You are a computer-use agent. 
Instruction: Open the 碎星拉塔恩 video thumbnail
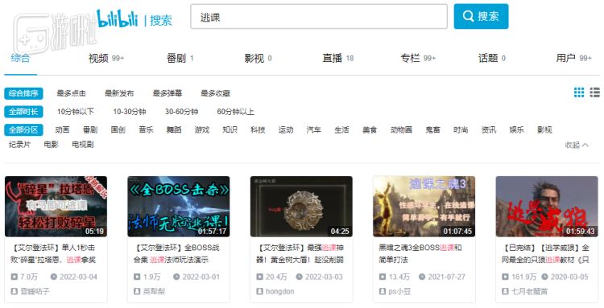pyautogui.click(x=56, y=207)
